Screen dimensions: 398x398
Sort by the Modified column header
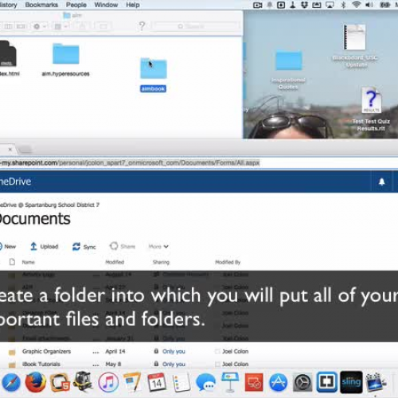115,262
